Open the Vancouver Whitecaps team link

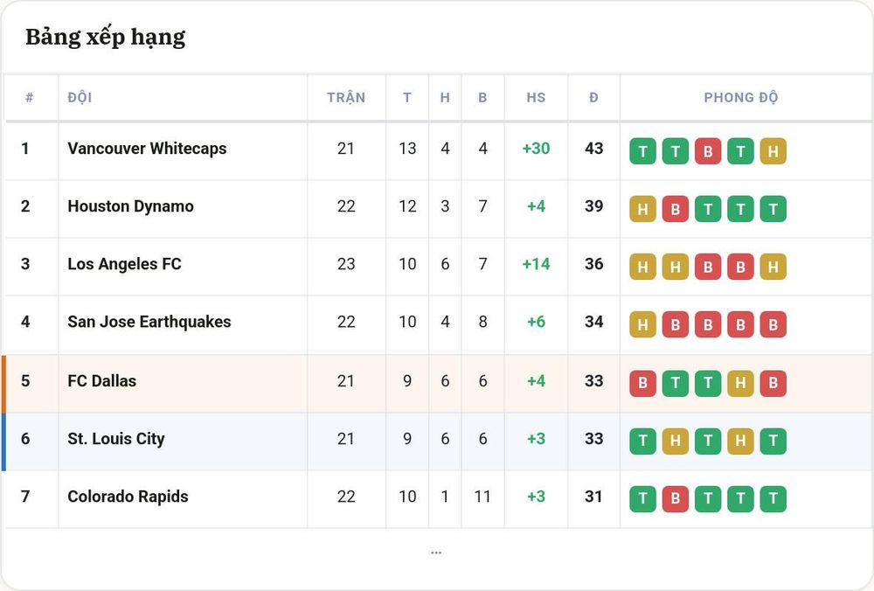coord(147,149)
